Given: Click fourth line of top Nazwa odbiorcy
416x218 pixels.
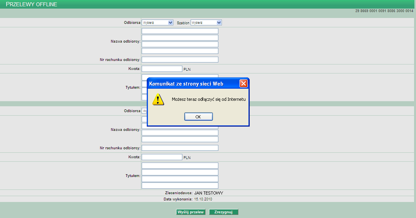Looking at the screenshot, I should click(180, 51).
